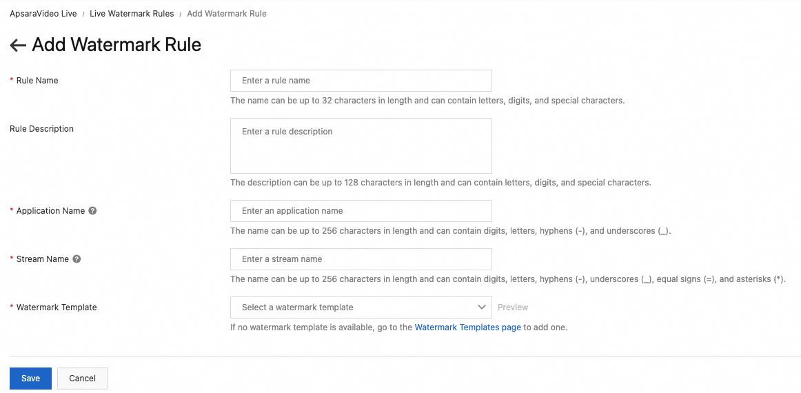The height and width of the screenshot is (393, 801).
Task: Open the Watermark Templates page link
Action: (467, 327)
